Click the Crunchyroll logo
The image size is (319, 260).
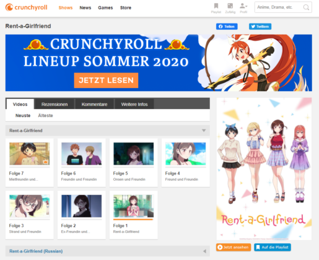click(26, 7)
